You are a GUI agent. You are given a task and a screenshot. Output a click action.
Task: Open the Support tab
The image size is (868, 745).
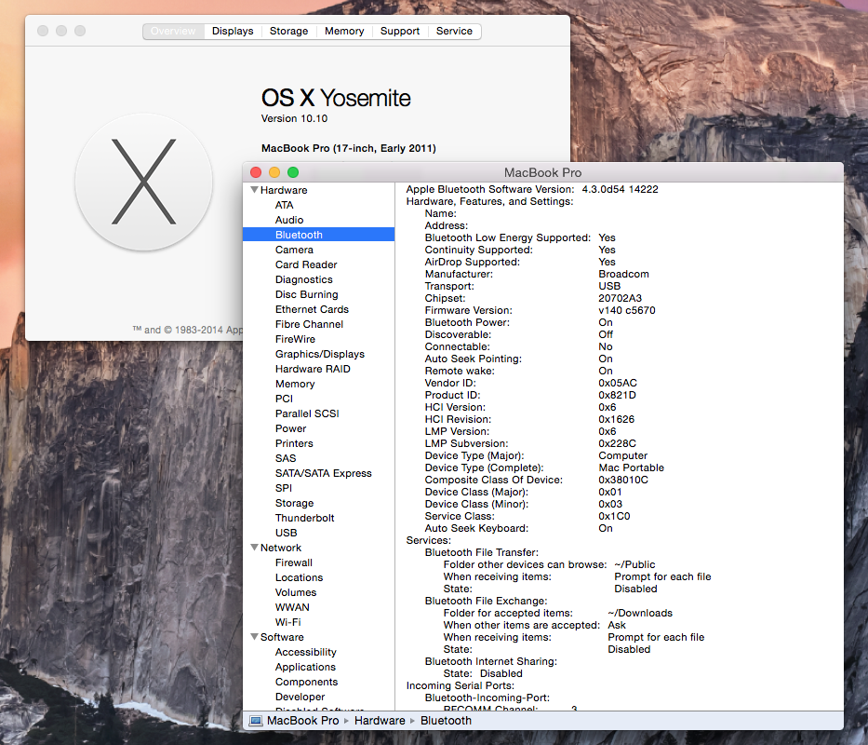tap(400, 31)
